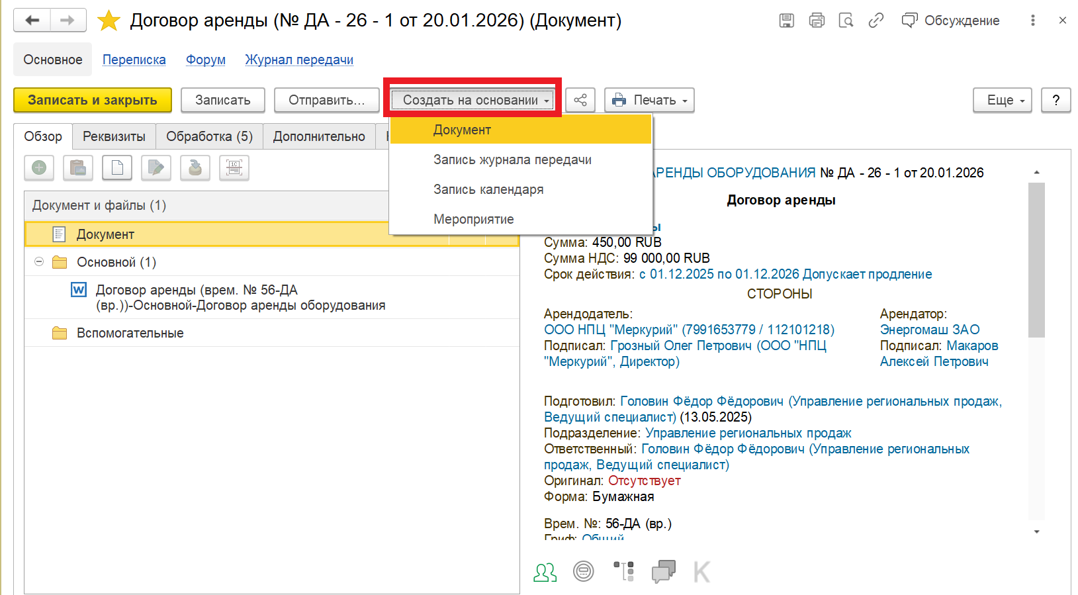Viewport: 1078px width, 595px height.
Task: Open the Журнал передачи link
Action: [299, 60]
